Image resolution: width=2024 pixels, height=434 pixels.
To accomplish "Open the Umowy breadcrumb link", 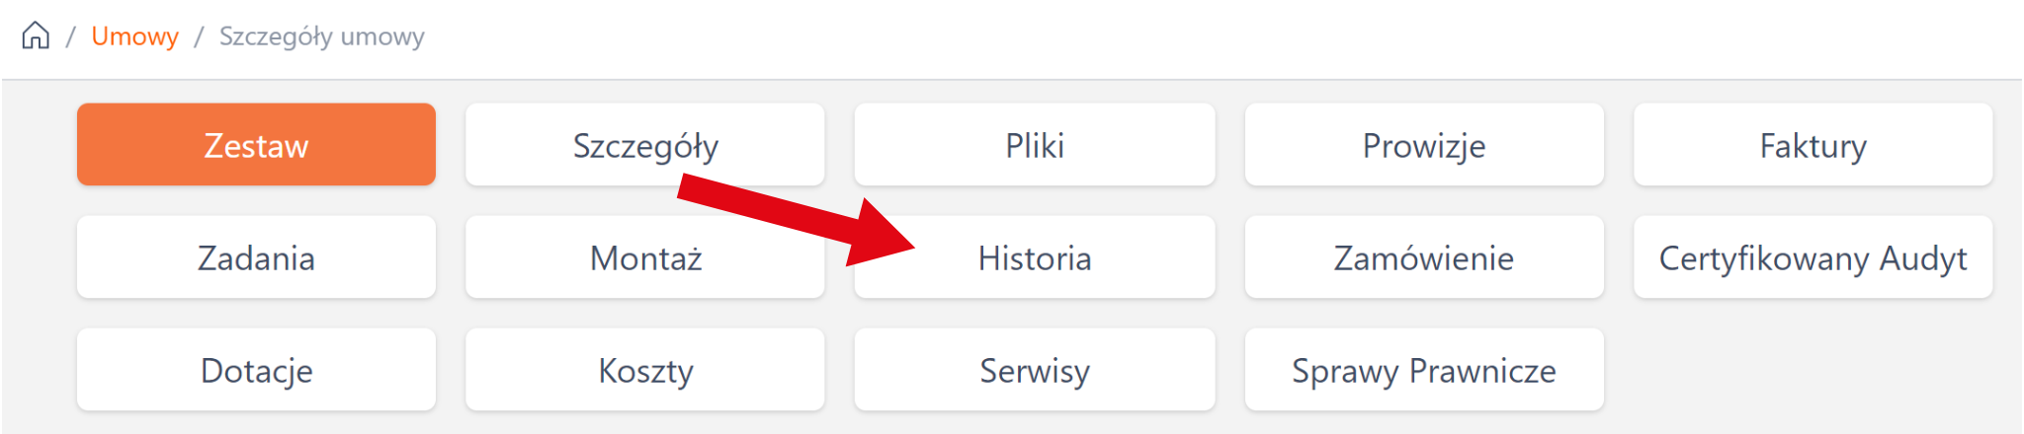I will [x=134, y=36].
